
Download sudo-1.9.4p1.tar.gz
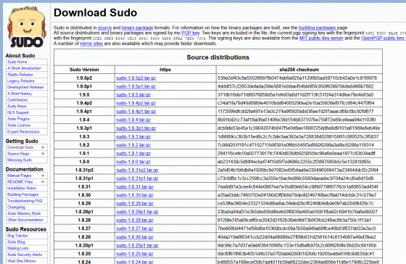136,112
